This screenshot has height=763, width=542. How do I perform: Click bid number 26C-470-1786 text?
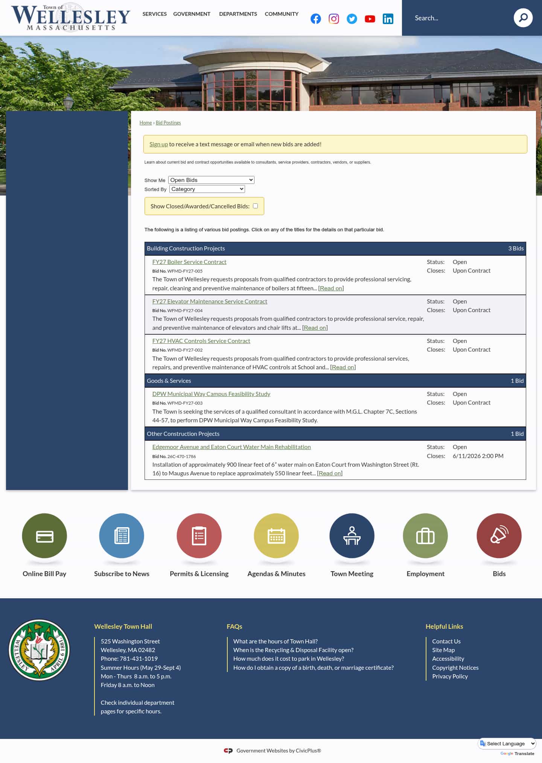(181, 456)
